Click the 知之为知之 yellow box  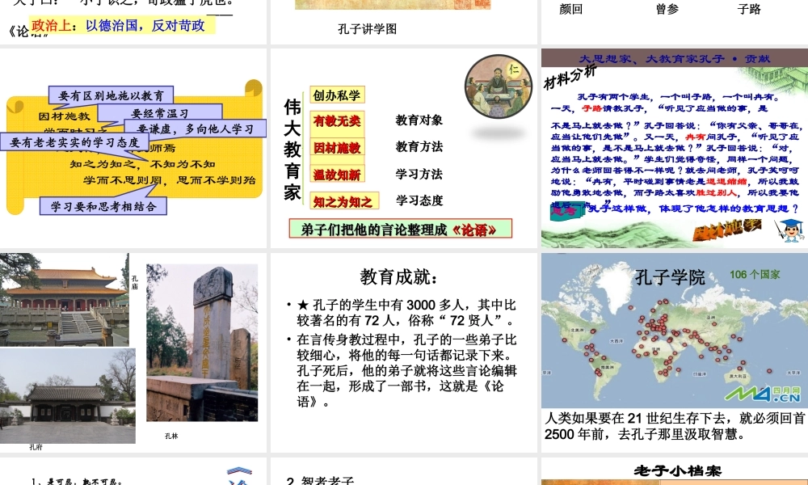pos(343,201)
